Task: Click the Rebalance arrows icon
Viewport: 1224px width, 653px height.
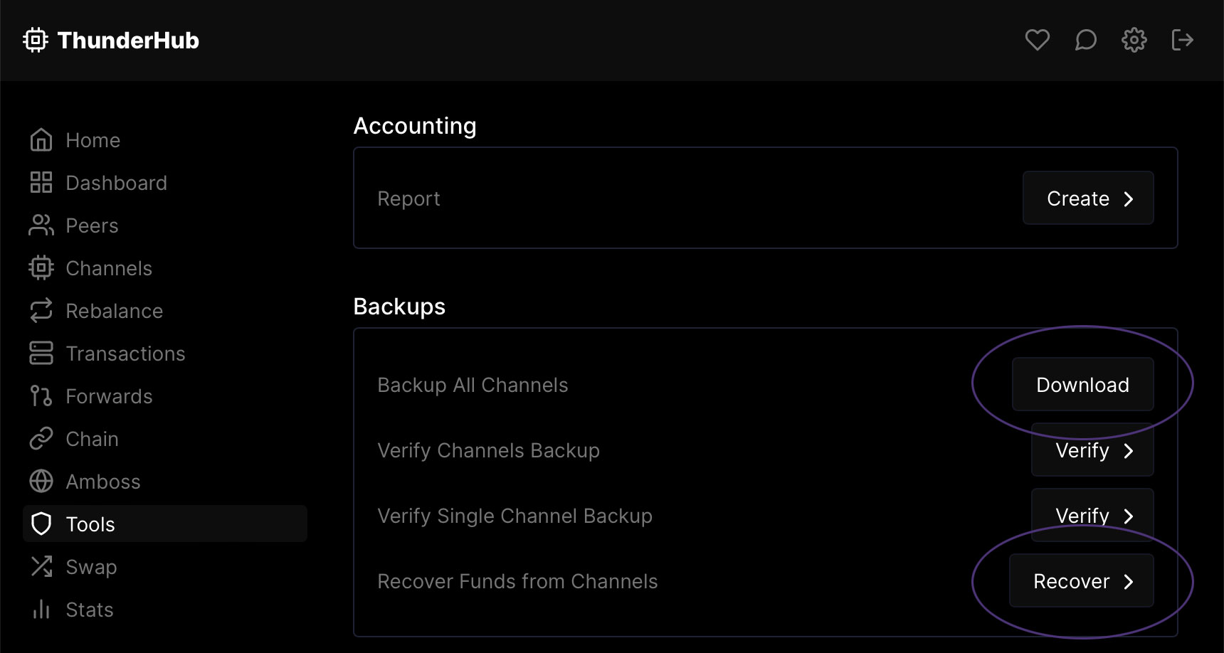Action: pos(41,311)
